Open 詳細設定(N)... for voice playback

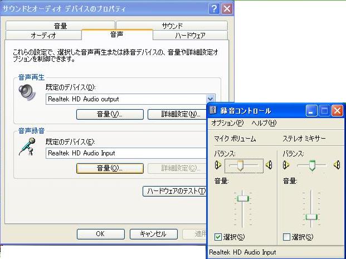click(178, 114)
